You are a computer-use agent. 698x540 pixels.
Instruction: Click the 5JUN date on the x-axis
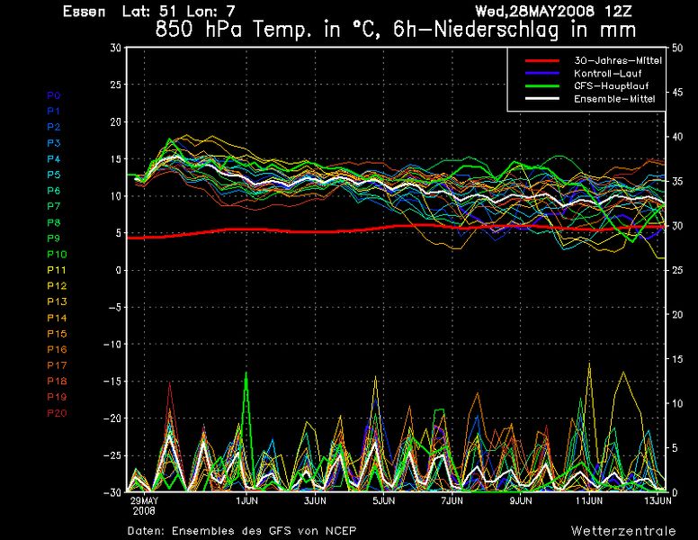click(x=383, y=499)
